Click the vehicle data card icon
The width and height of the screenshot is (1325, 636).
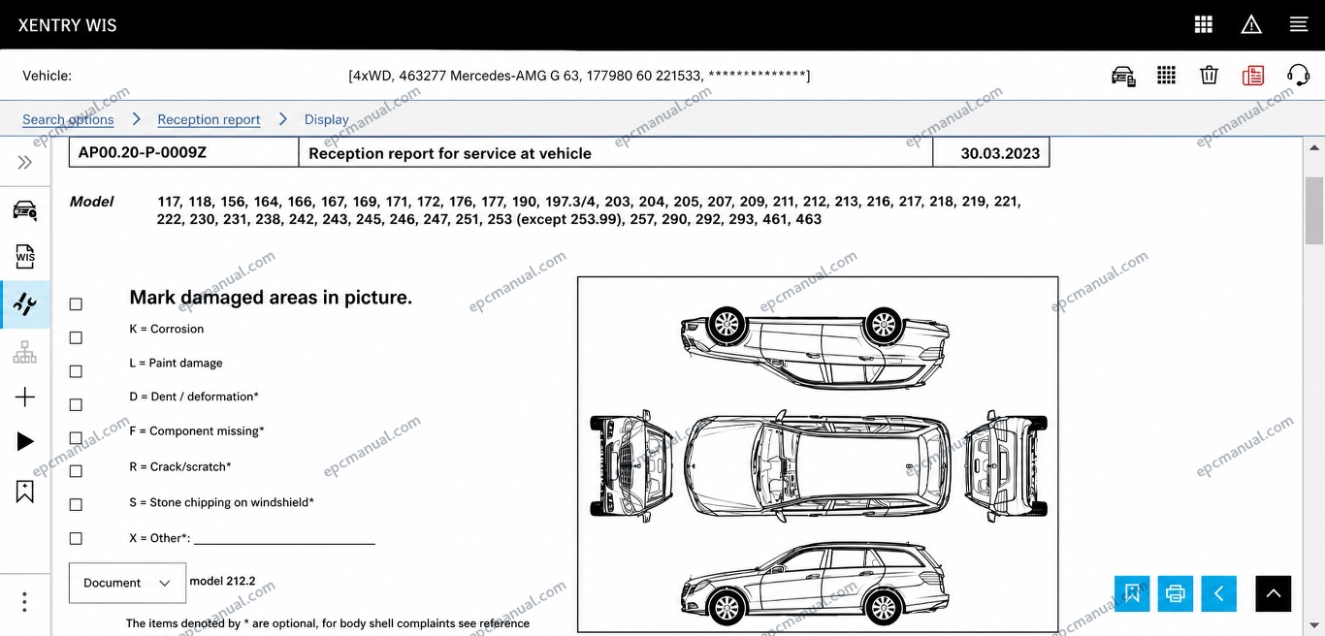(1123, 76)
